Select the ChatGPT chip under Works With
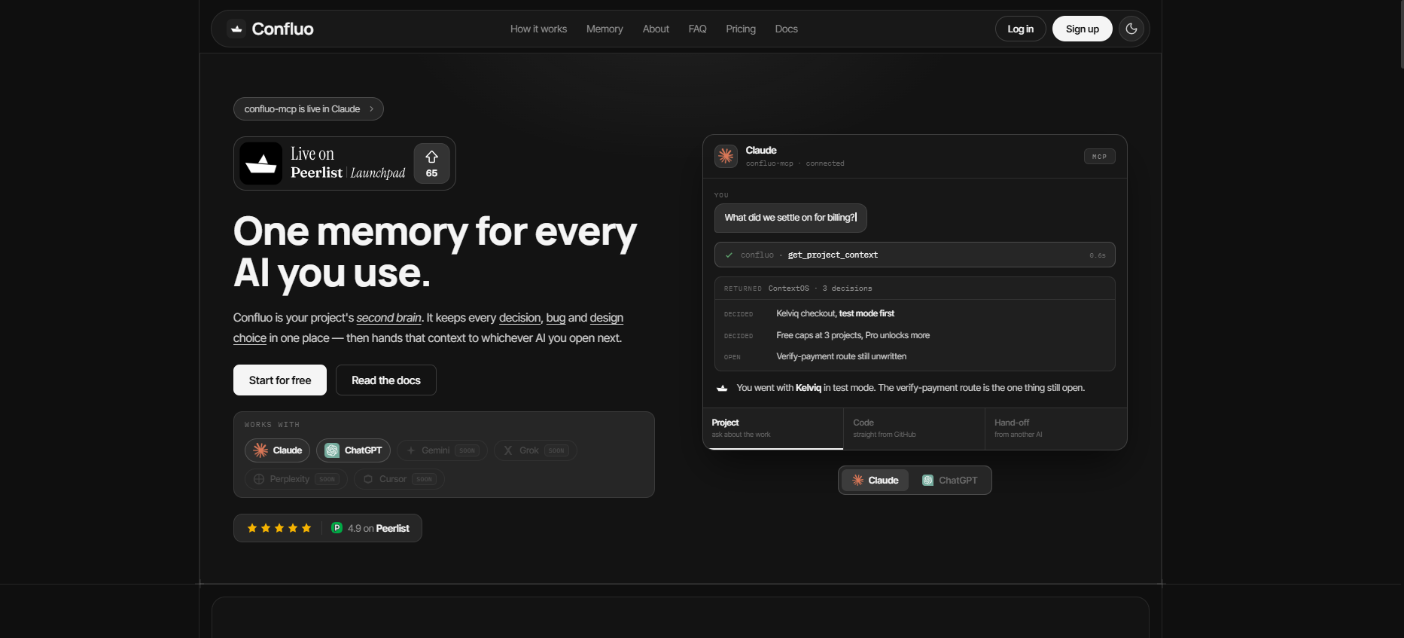This screenshot has width=1404, height=638. pyautogui.click(x=353, y=450)
